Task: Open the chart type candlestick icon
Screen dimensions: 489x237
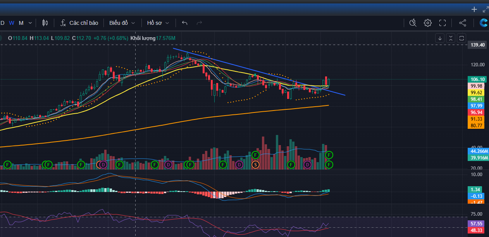Action: click(45, 23)
